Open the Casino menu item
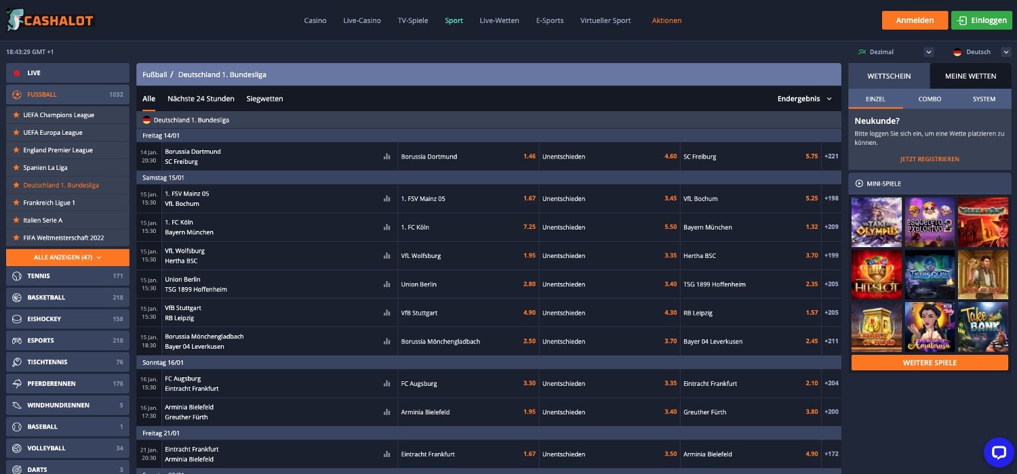This screenshot has width=1017, height=474. pos(315,20)
